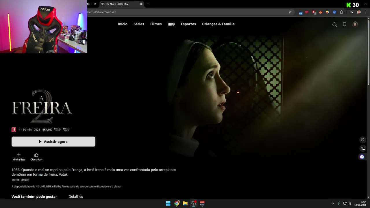Open the blue 0.0 browser extension
The width and height of the screenshot is (370, 208).
(x=301, y=12)
